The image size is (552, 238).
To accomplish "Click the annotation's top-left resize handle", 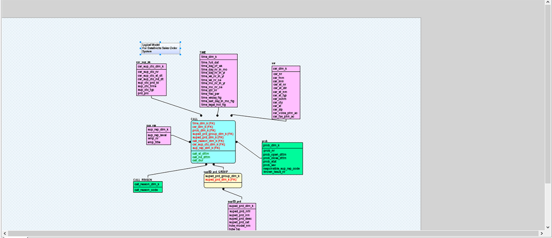I will [x=141, y=42].
